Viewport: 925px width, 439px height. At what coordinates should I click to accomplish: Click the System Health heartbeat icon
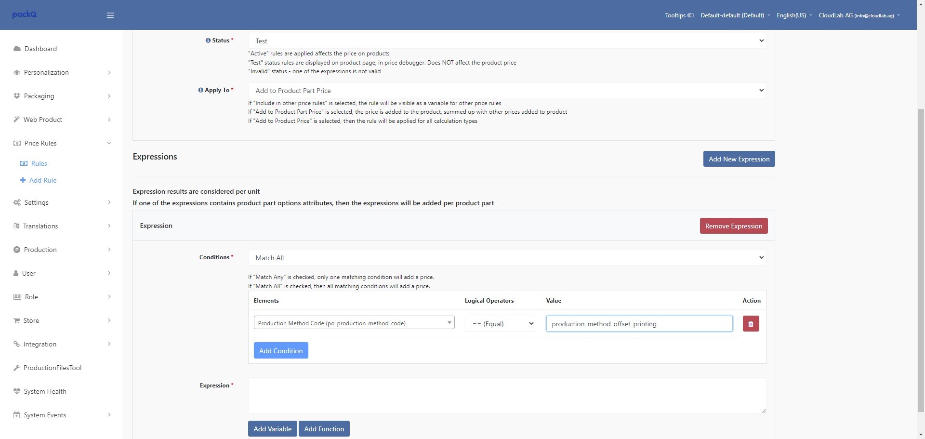point(17,391)
